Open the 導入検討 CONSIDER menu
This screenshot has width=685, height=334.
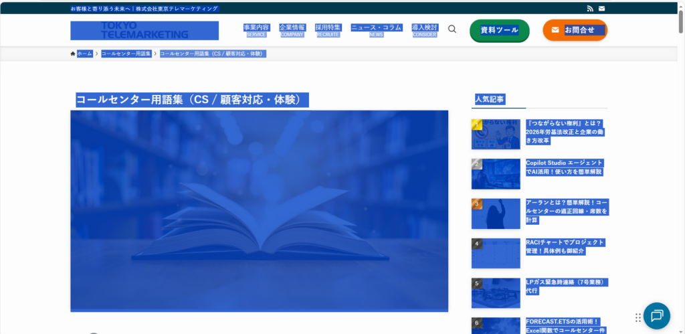[x=424, y=30]
